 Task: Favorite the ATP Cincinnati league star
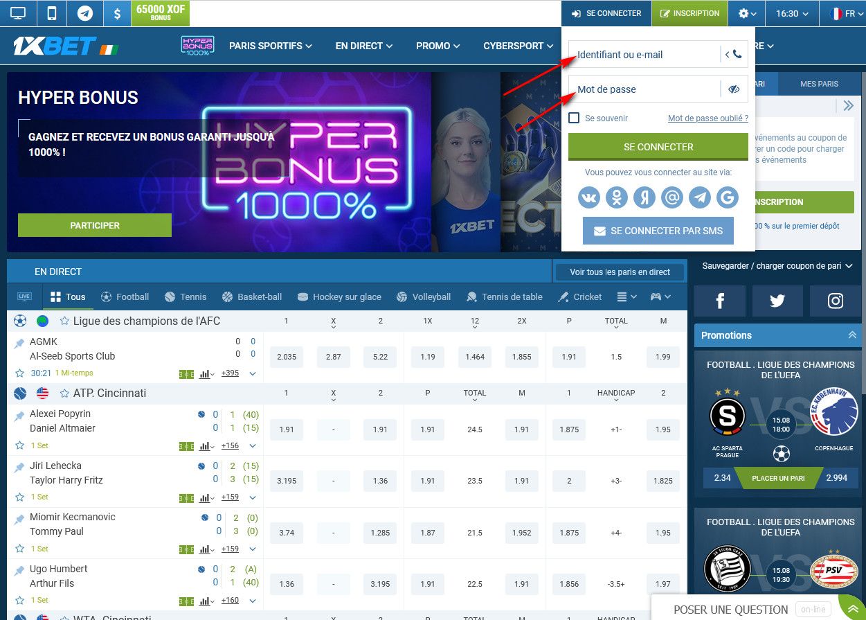(64, 393)
